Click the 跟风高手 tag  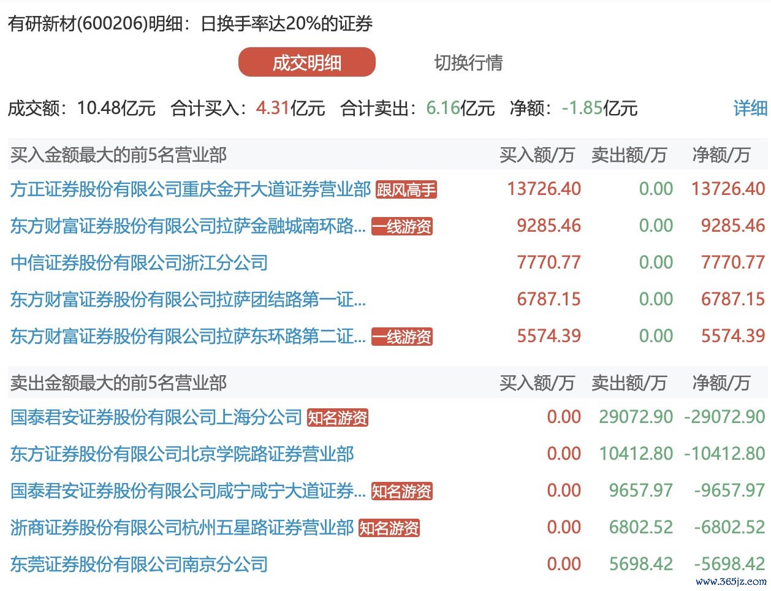[406, 190]
